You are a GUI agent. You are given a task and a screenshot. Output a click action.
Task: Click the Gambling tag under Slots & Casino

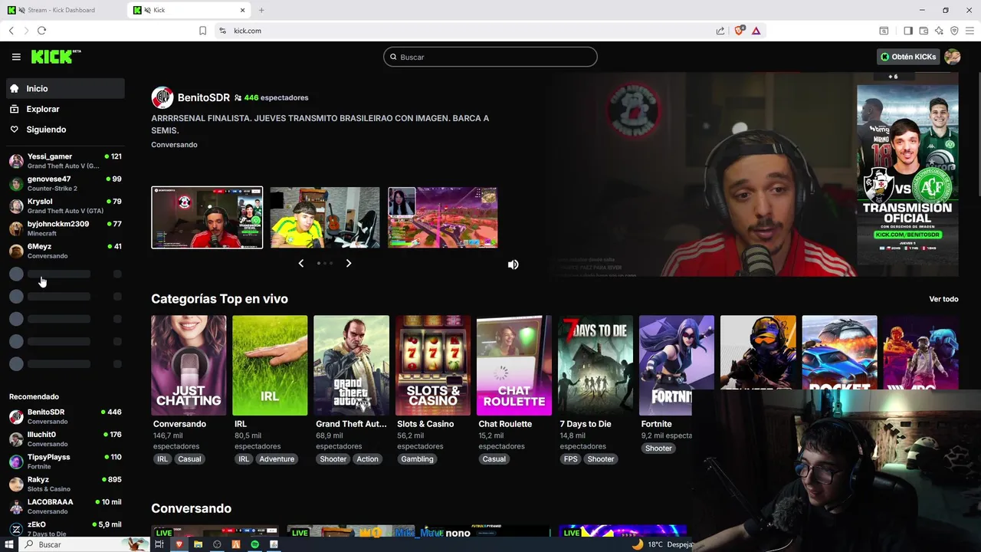(x=418, y=459)
